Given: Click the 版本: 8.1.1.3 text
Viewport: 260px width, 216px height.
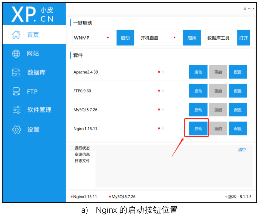Looking at the screenshot, I should click(240, 197).
